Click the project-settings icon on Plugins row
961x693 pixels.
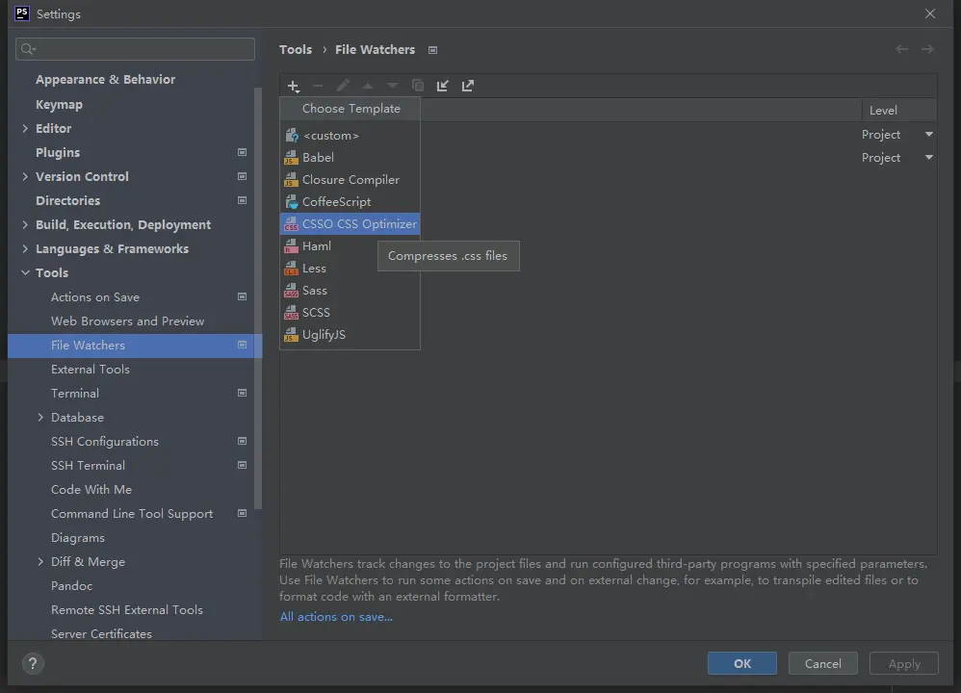(x=242, y=153)
